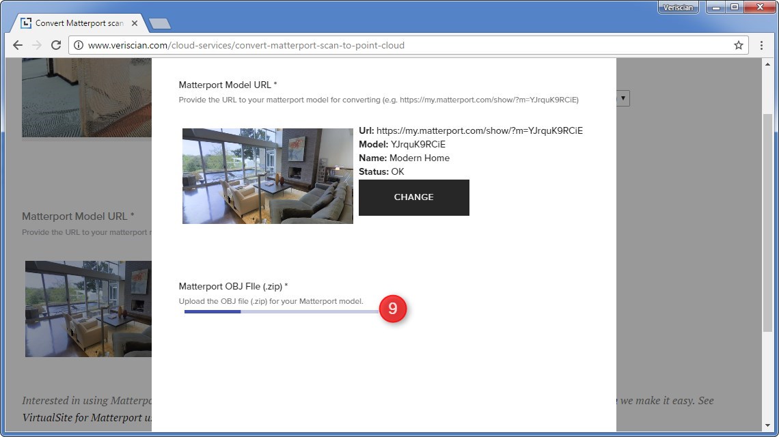Bookmark this page with star icon
The height and width of the screenshot is (437, 779).
point(738,45)
